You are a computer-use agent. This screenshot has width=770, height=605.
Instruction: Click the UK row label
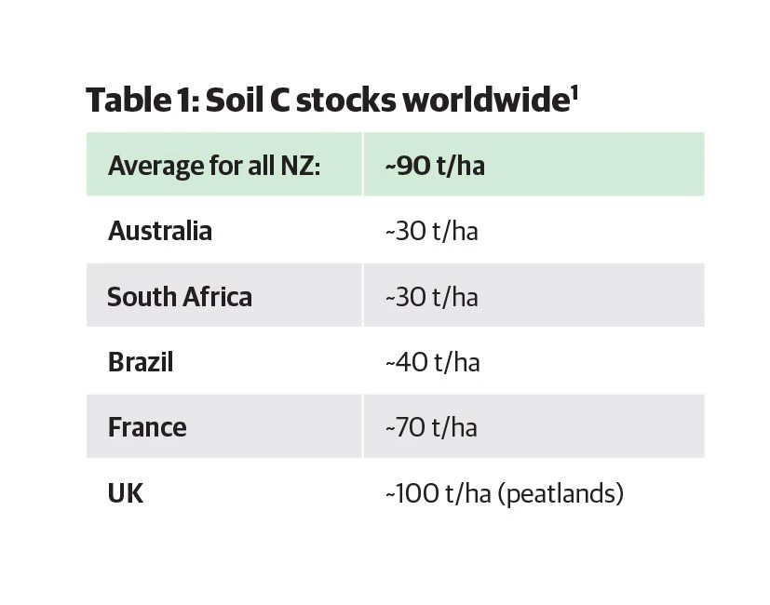(x=126, y=492)
